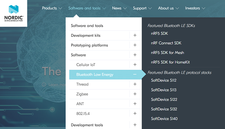Click the chevron next to Support
225x129 pixels.
click(150, 8)
